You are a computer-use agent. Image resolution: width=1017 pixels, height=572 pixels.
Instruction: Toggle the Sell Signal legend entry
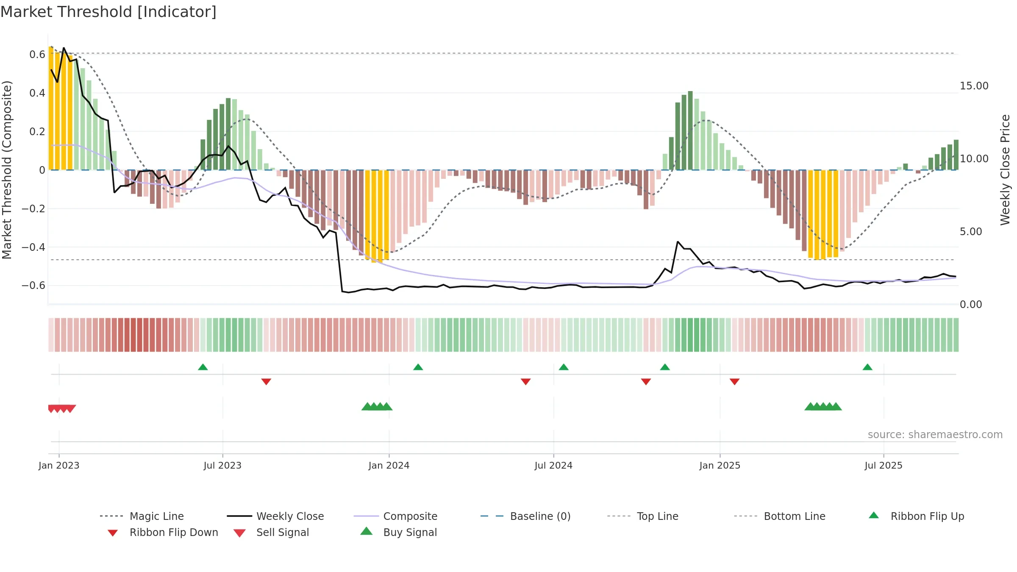tap(271, 532)
